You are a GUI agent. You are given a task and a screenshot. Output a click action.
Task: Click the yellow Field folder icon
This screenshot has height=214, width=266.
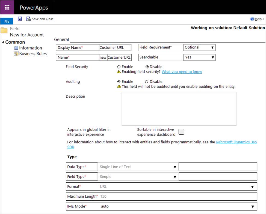click(4, 30)
